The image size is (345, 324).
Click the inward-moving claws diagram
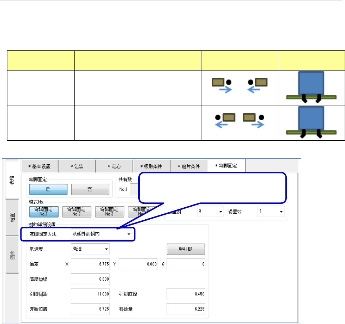coord(240,85)
